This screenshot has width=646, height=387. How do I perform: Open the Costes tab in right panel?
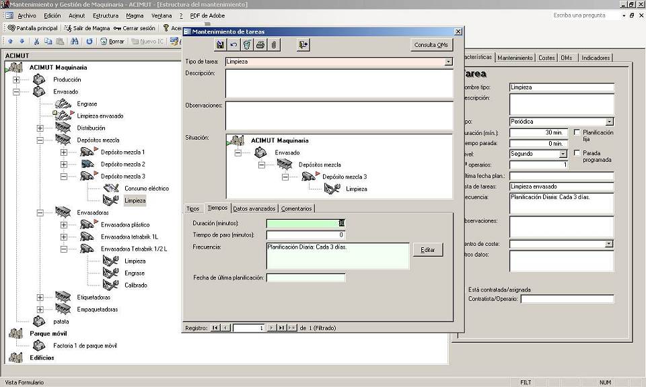[546, 58]
